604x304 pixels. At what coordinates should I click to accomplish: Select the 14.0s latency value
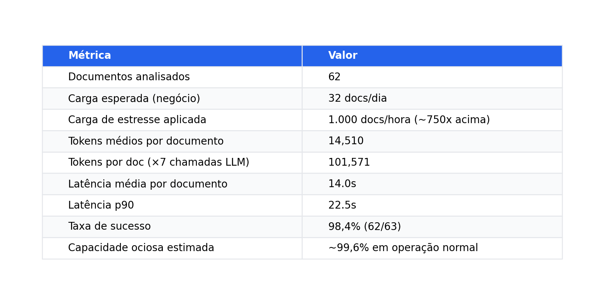342,184
